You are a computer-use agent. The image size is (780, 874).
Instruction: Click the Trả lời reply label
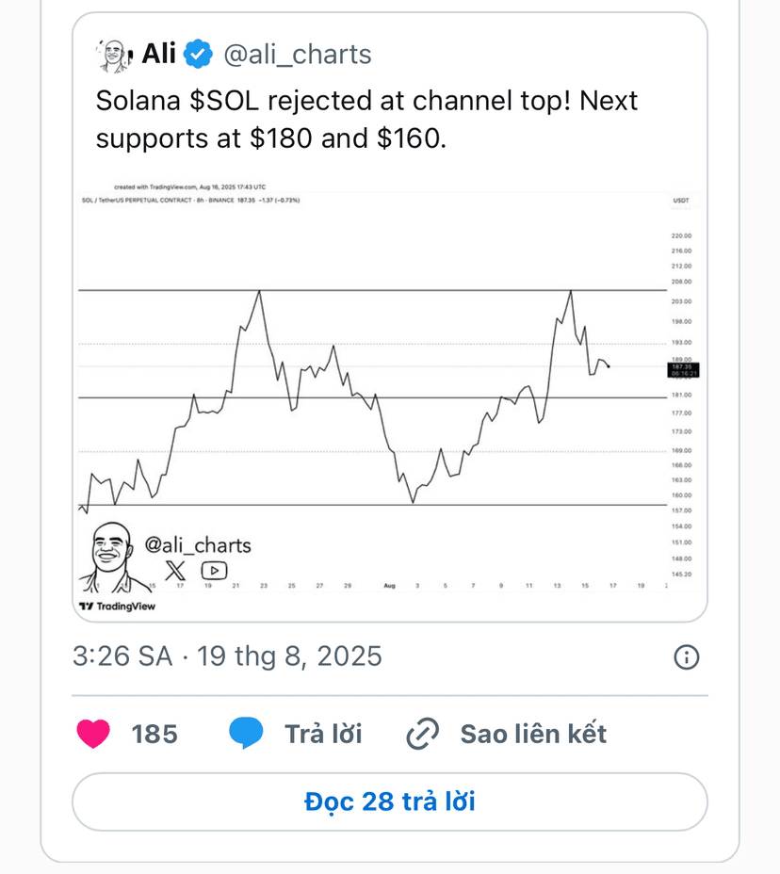point(323,734)
